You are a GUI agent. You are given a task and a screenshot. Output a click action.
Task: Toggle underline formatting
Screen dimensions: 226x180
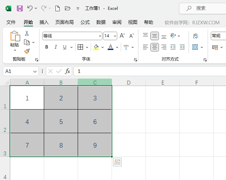point(65,47)
